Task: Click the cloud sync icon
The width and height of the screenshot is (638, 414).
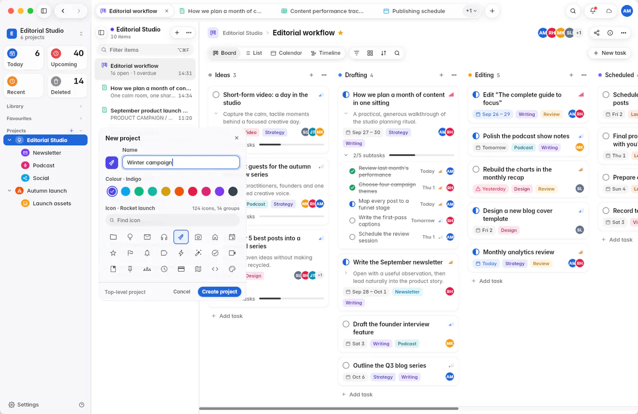Action: (x=609, y=11)
